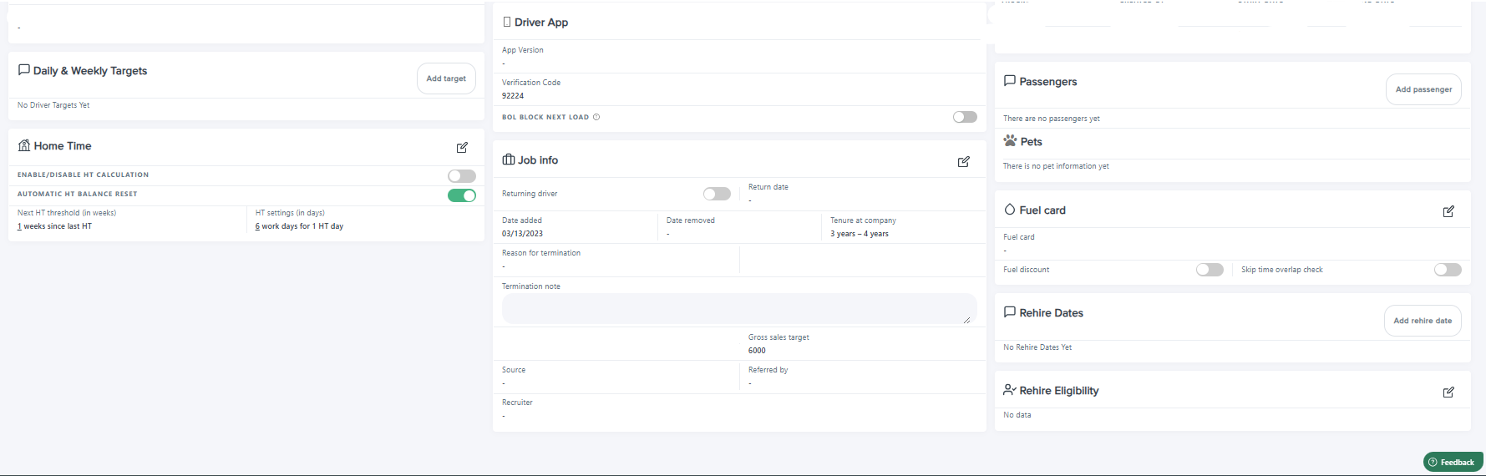Image resolution: width=1486 pixels, height=476 pixels.
Task: Click the Next HT threshold value 1
Action: click(x=19, y=226)
